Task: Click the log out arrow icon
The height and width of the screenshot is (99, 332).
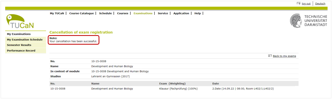Action: 299,4
